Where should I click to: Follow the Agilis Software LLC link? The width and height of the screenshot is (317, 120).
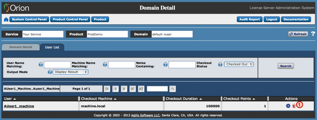click(145, 115)
